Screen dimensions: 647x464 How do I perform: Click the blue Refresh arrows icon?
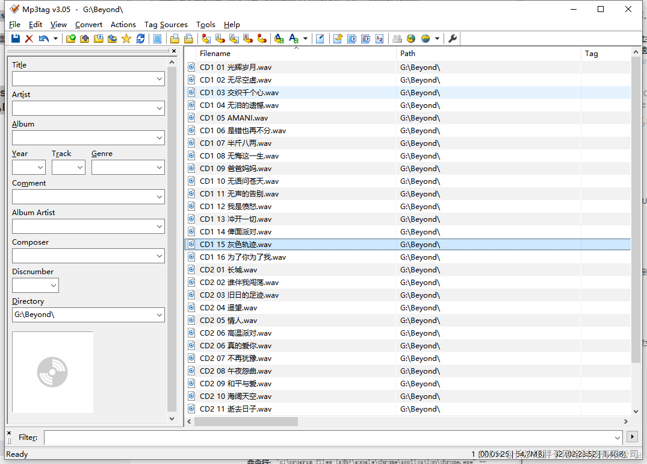point(140,39)
